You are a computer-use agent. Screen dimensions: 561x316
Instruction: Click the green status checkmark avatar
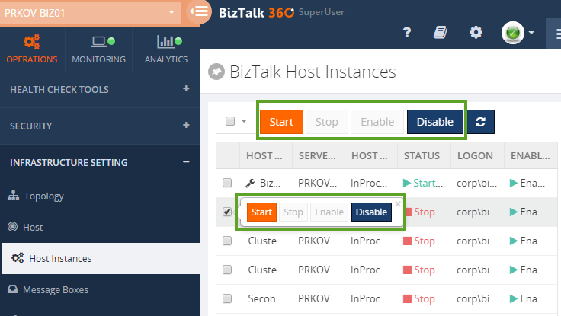[513, 33]
